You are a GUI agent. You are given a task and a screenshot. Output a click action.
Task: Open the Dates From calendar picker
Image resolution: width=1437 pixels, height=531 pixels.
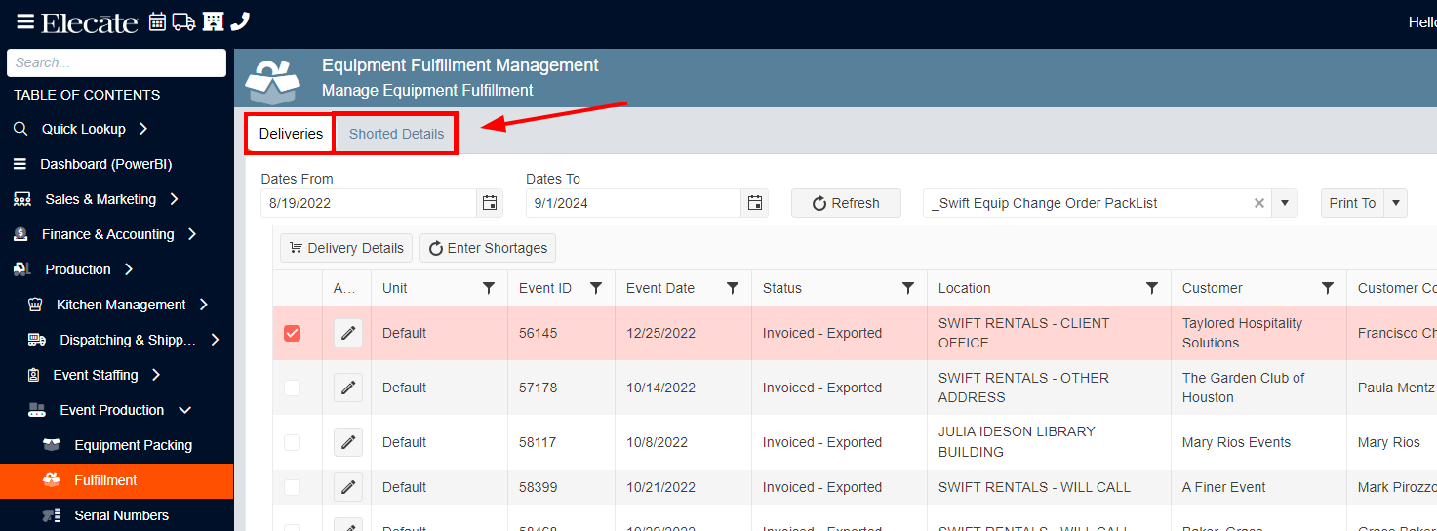[490, 203]
